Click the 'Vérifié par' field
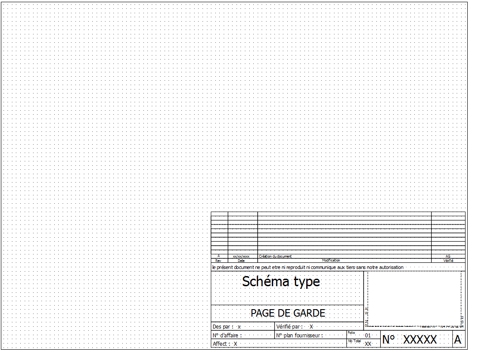This screenshot has height=355, width=477. [x=294, y=327]
